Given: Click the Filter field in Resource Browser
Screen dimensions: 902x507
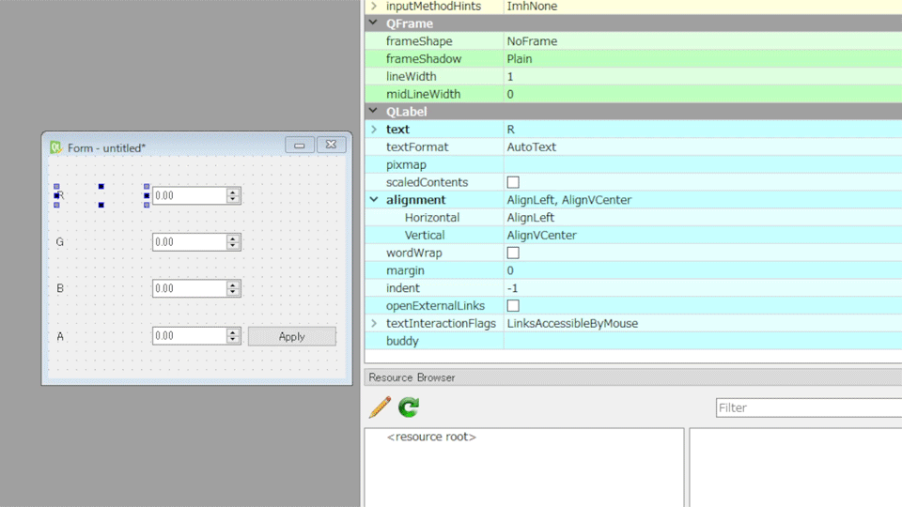Looking at the screenshot, I should click(808, 407).
